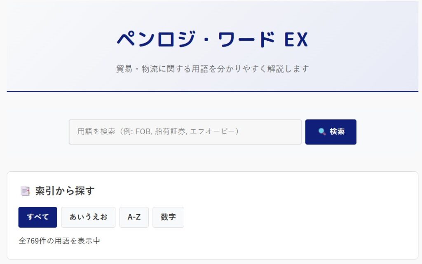
Task: Show terms under the 数字 tab
Action: pos(168,217)
